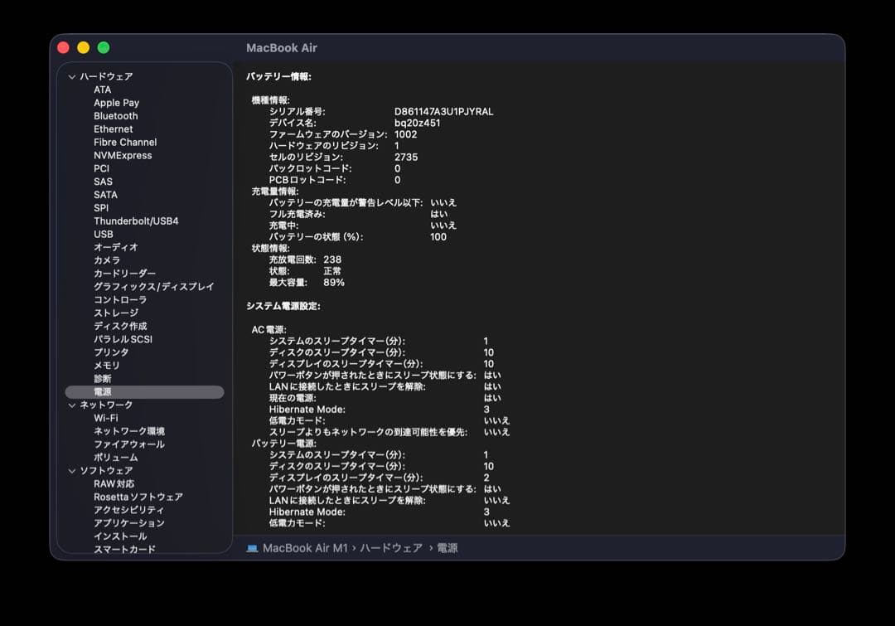Click MacBook Air M1 in path bar
The image size is (895, 626).
tap(305, 548)
